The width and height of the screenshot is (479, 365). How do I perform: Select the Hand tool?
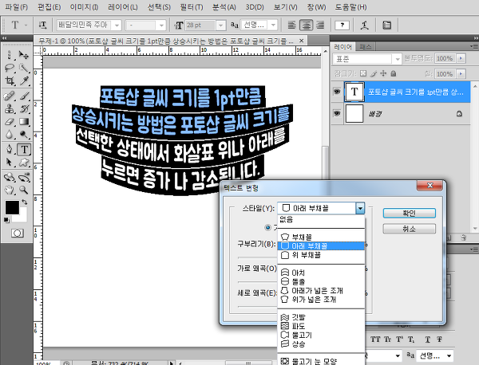coord(10,190)
